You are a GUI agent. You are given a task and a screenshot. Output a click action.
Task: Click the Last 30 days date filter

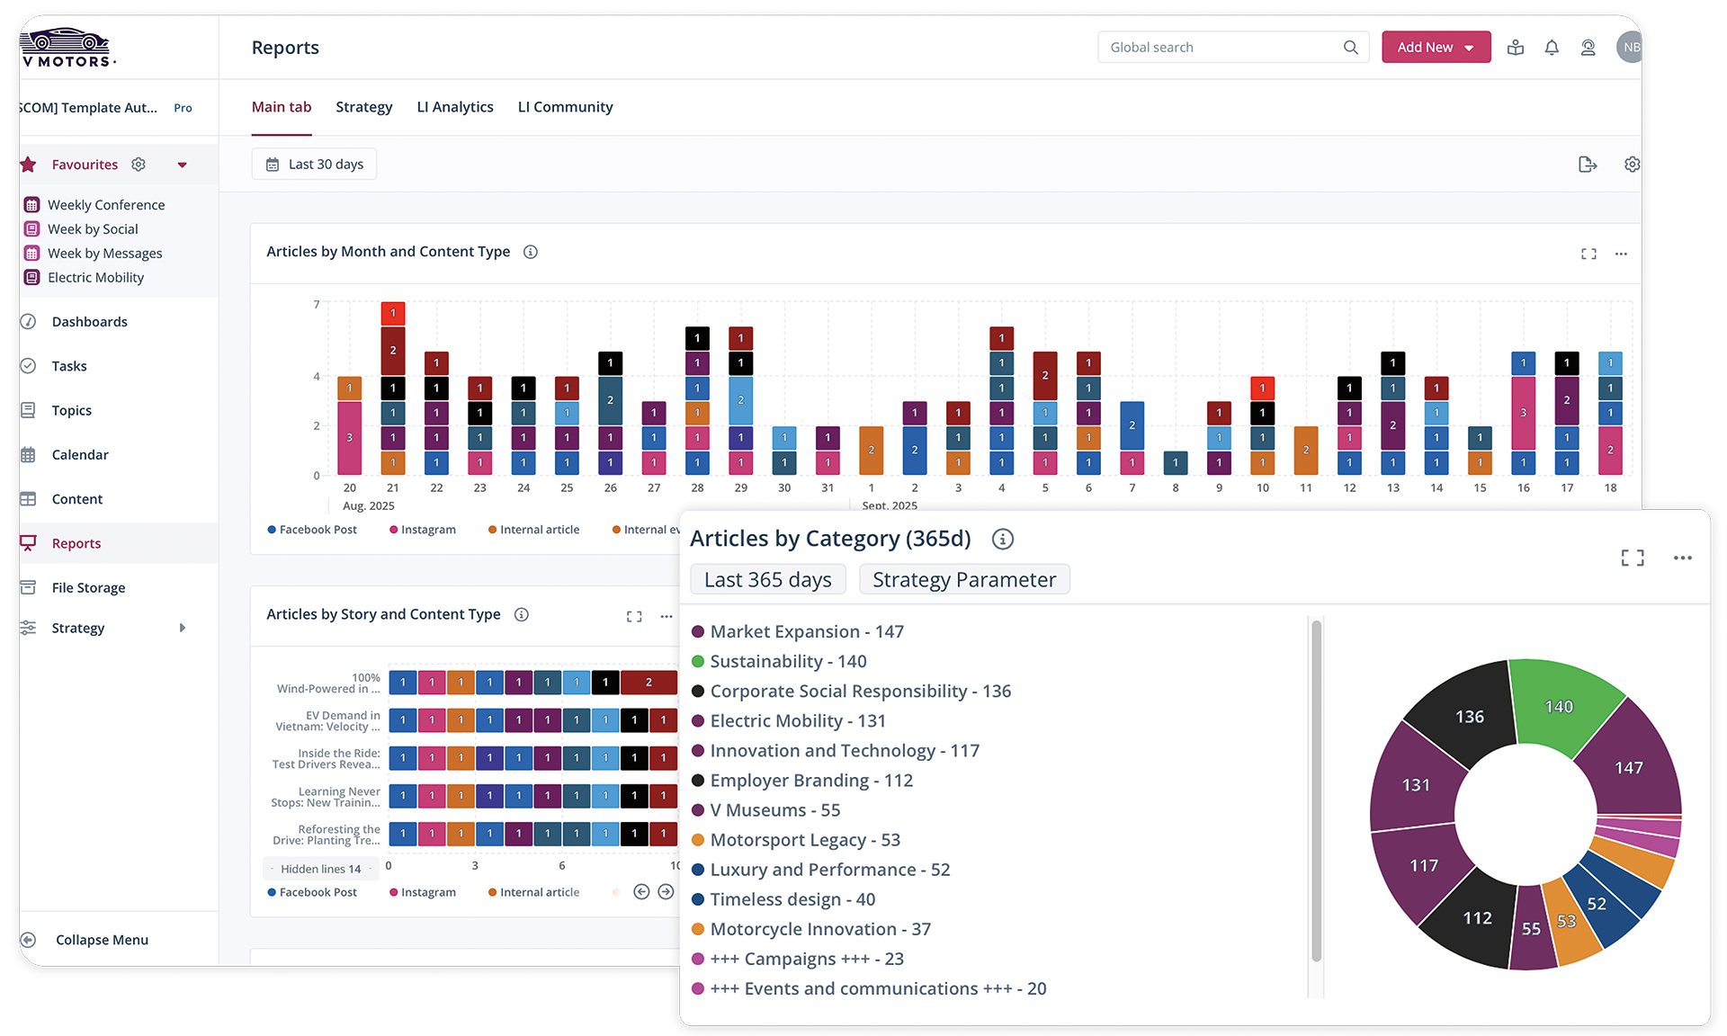click(315, 165)
